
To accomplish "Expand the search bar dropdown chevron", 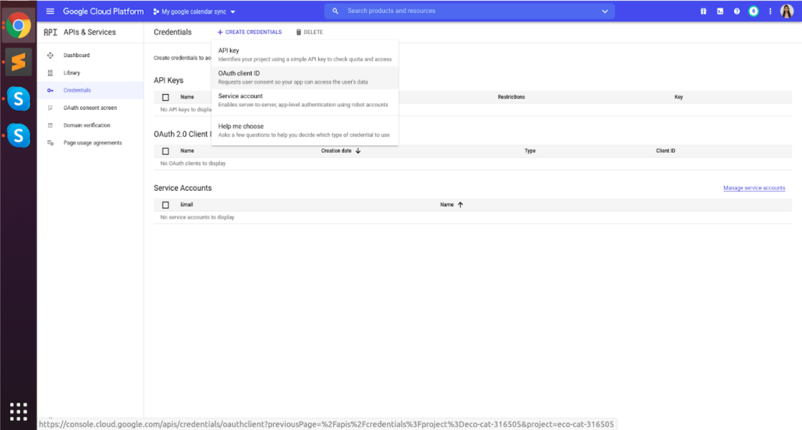I will click(x=604, y=11).
